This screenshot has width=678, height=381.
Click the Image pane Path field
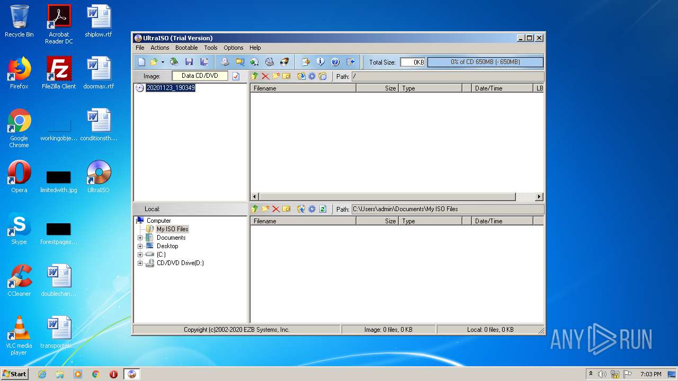[x=448, y=76]
